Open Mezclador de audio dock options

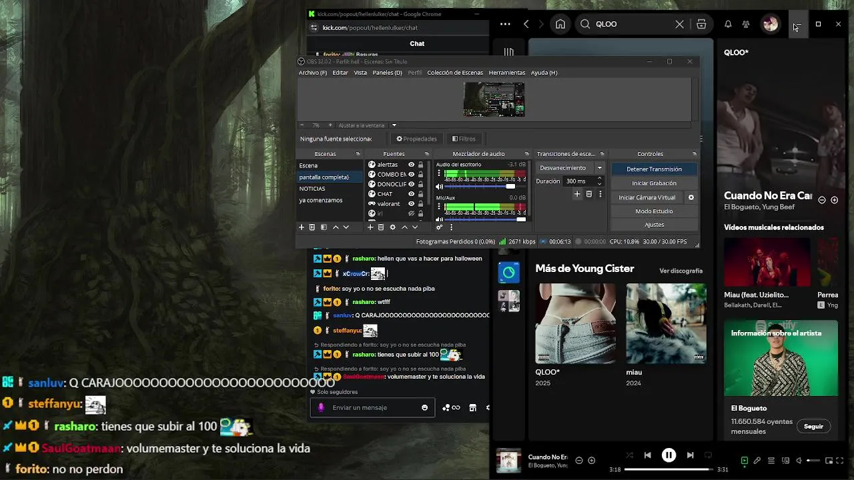point(526,154)
